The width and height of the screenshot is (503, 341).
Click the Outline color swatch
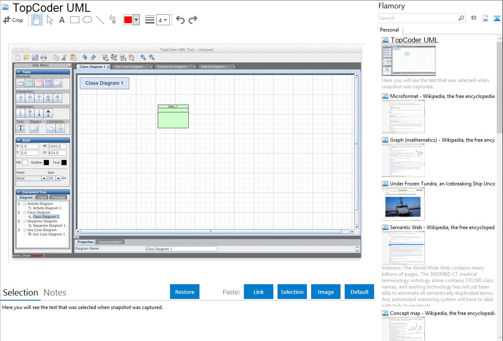pyautogui.click(x=46, y=163)
